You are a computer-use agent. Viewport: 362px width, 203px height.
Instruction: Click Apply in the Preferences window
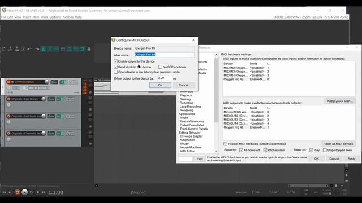point(352,158)
